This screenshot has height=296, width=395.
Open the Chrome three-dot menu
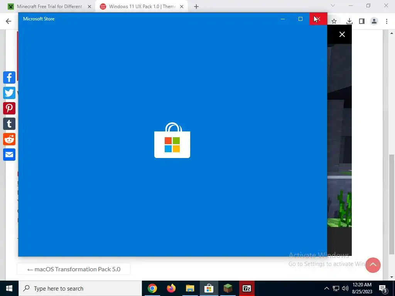387,22
